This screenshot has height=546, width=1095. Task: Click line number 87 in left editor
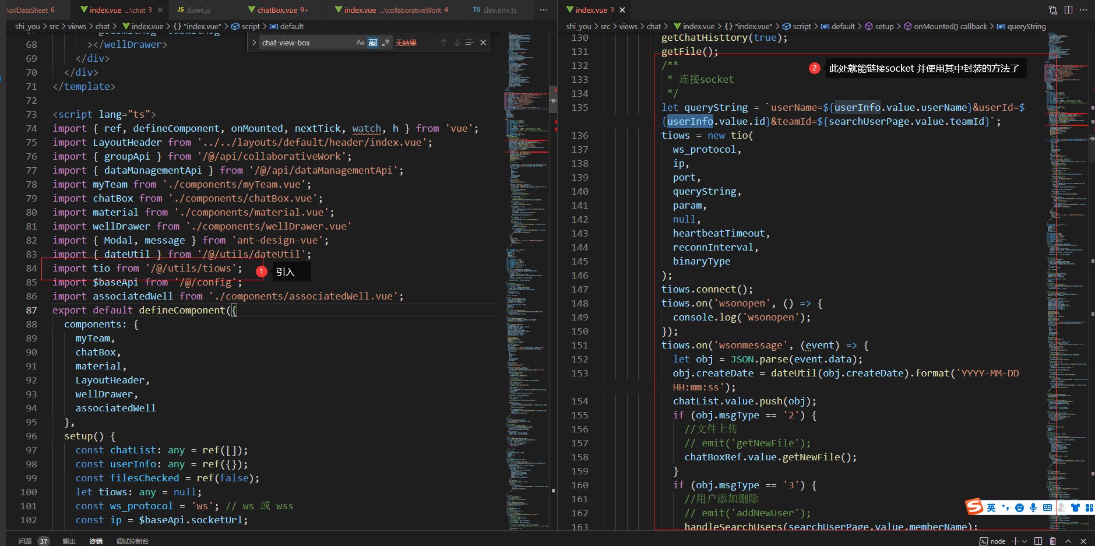(x=31, y=310)
